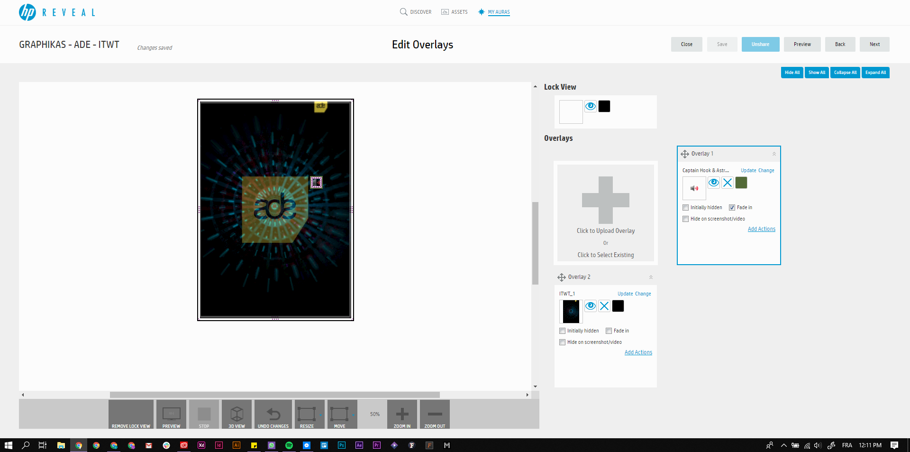The height and width of the screenshot is (452, 910).
Task: Check Fade in for Overlay 2
Action: coord(609,331)
